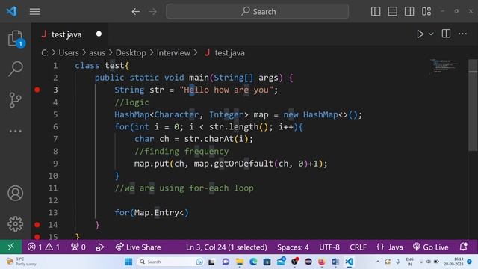Viewport: 478px width, 269px height.
Task: Click Go Live server button
Action: pyautogui.click(x=430, y=247)
